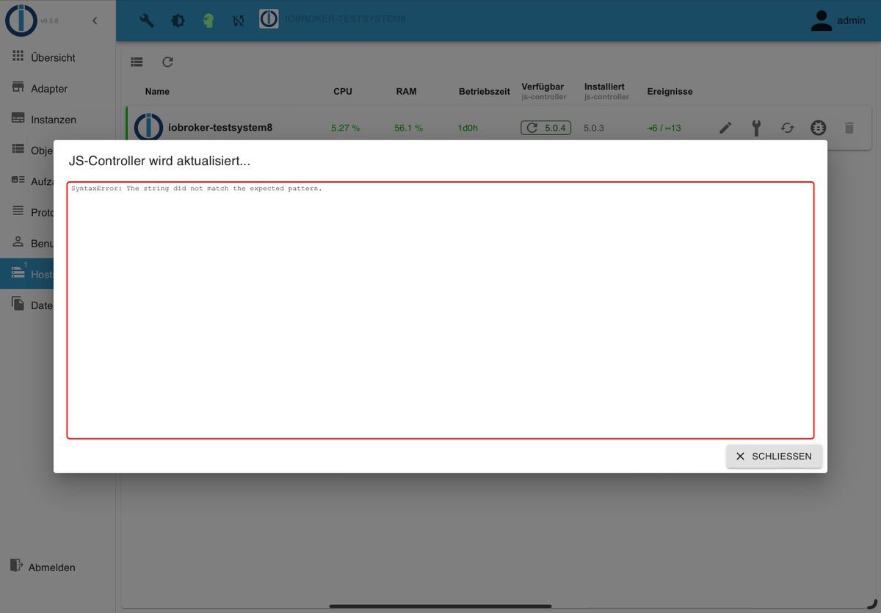Close the JS-Controller update dialog via SCHLIESSEN
881x613 pixels.
coord(774,456)
